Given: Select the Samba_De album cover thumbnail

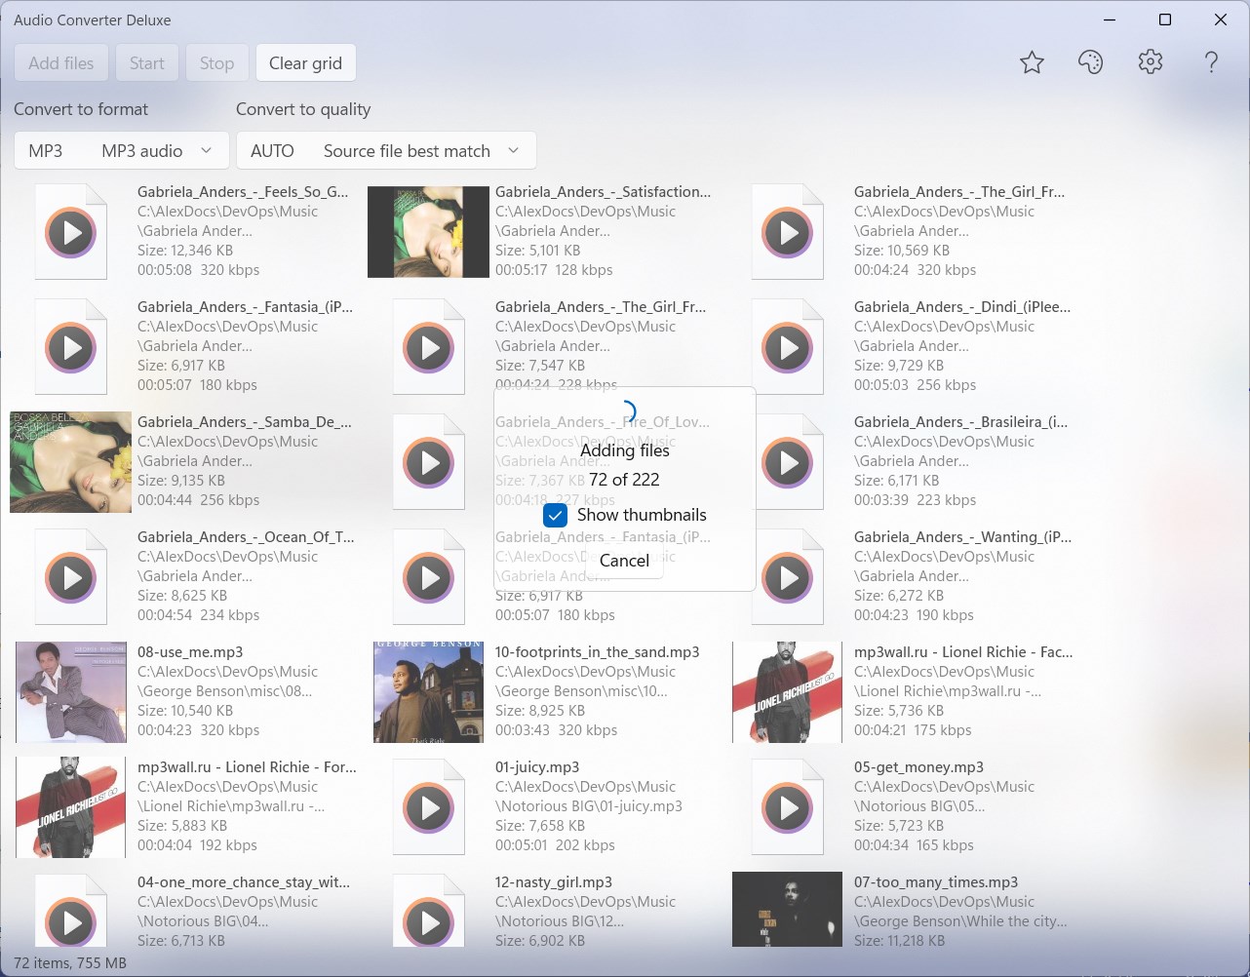Looking at the screenshot, I should pos(70,462).
